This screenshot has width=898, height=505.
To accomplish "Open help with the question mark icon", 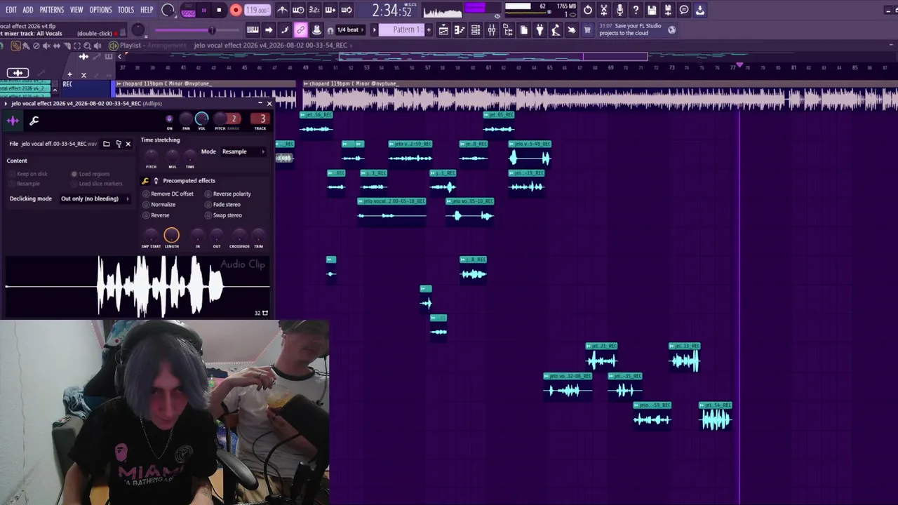I will pyautogui.click(x=636, y=10).
